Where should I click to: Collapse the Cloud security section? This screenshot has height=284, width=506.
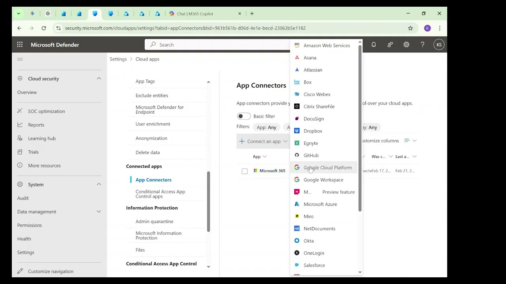point(99,78)
